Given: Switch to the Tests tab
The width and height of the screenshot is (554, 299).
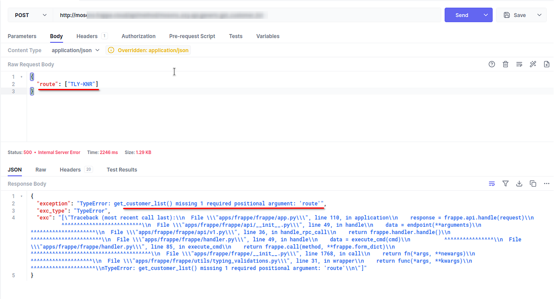Looking at the screenshot, I should pos(236,36).
